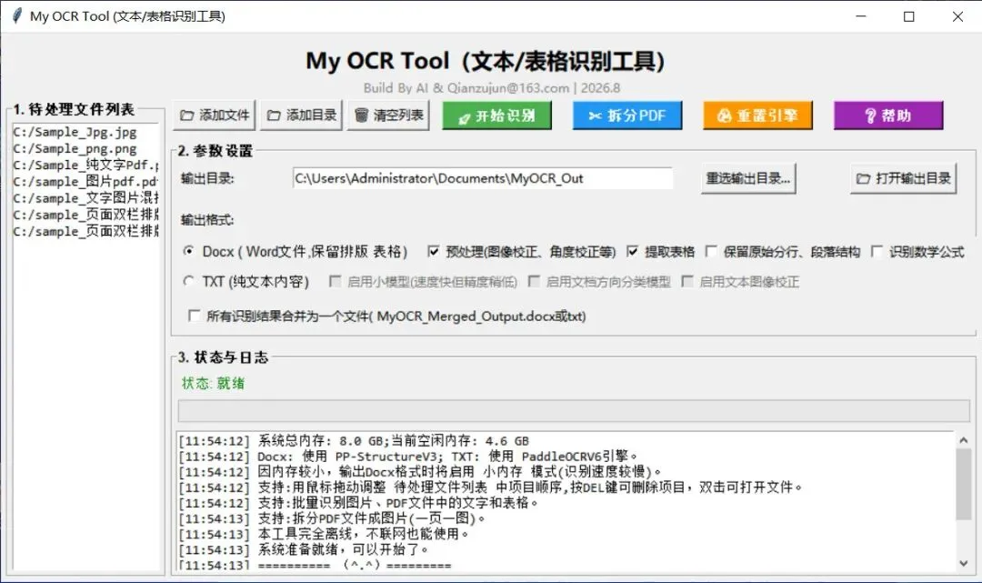Image resolution: width=982 pixels, height=583 pixels.
Task: Click the 状态: 就绪 status label
Action: coord(213,383)
